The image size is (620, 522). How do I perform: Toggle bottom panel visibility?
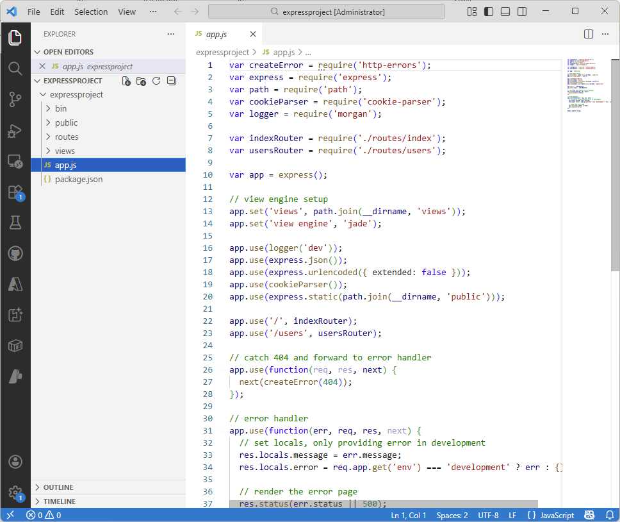click(x=505, y=12)
